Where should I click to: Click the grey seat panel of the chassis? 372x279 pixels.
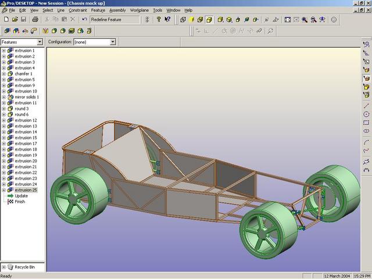(x=124, y=154)
